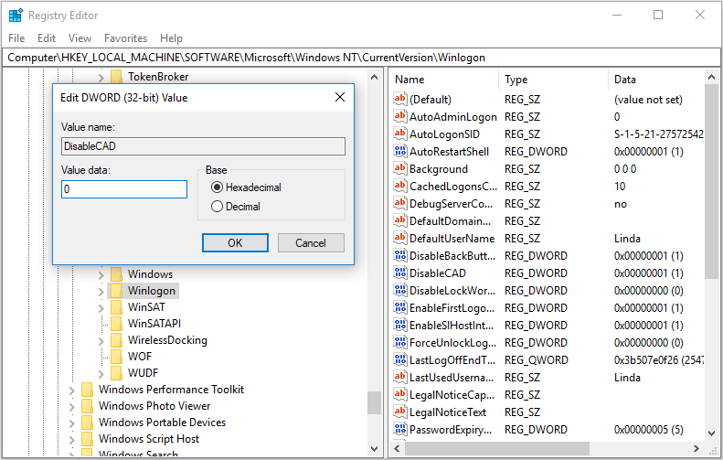
Task: Expand Windows Script Host key
Action: 71,440
